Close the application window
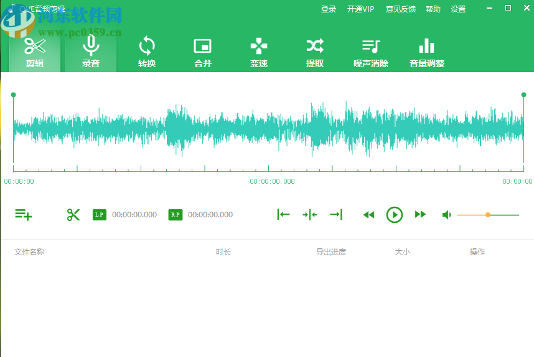This screenshot has height=357, width=534. [527, 8]
